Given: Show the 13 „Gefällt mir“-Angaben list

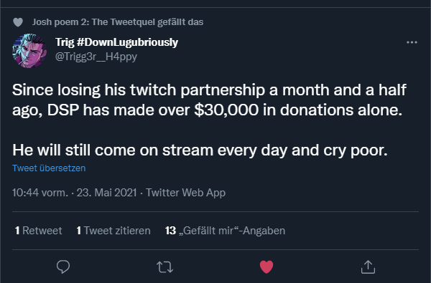Looking at the screenshot, I should (x=225, y=231).
